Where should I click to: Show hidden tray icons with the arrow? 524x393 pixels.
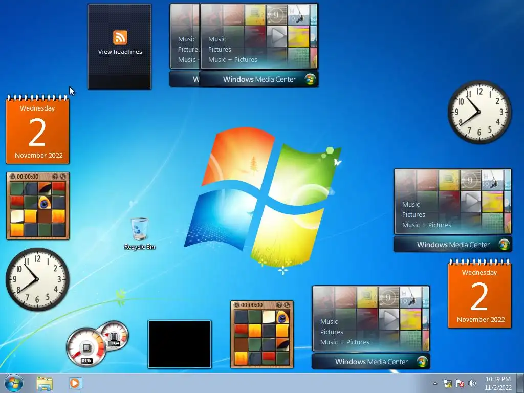click(x=435, y=383)
